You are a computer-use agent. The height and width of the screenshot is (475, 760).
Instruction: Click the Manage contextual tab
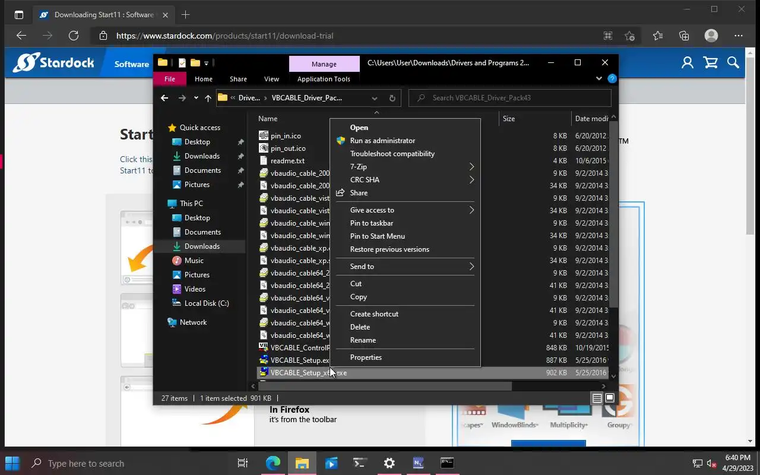[324, 64]
